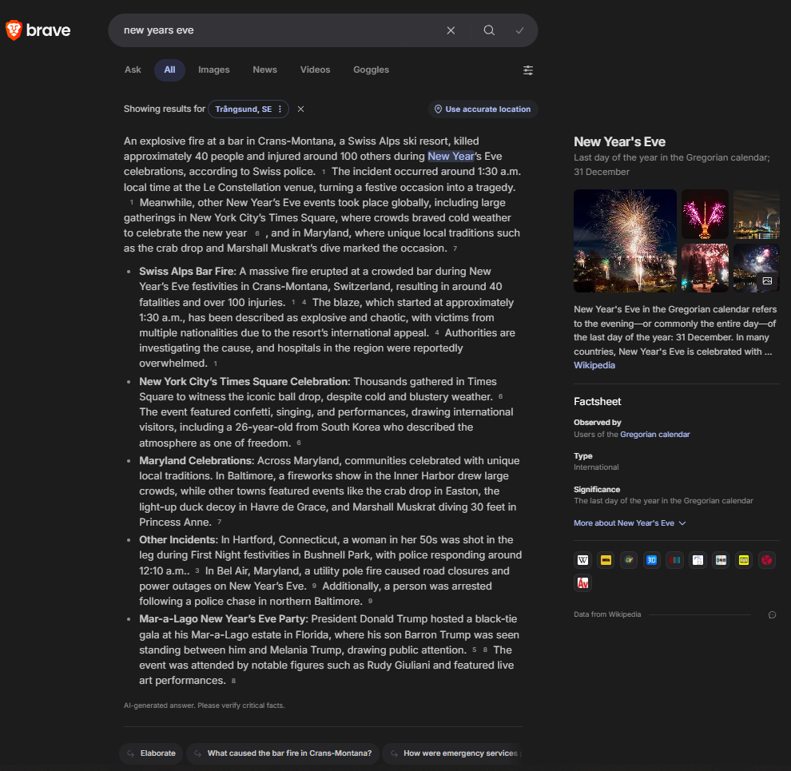Enable Use accurate location

pyautogui.click(x=483, y=109)
